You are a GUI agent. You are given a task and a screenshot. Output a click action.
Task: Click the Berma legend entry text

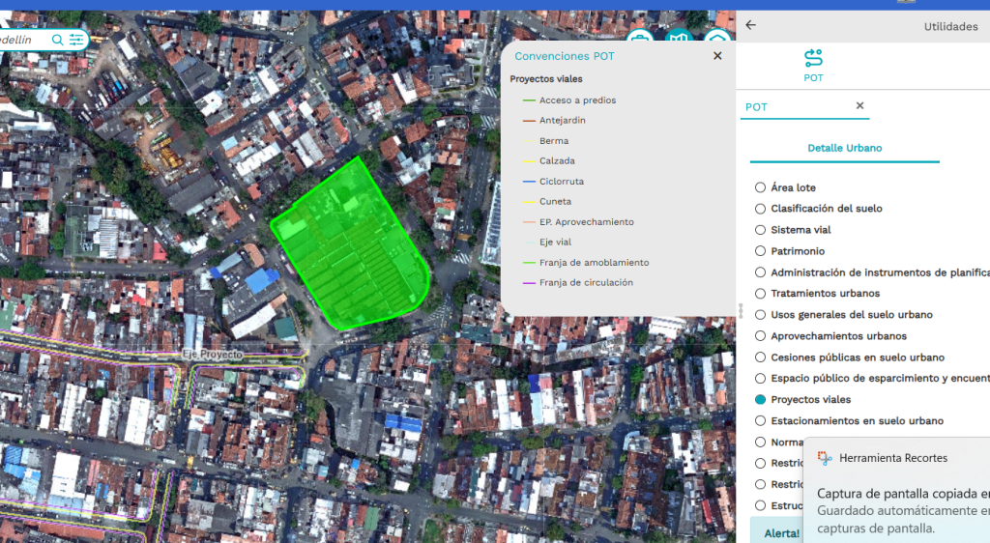point(554,141)
